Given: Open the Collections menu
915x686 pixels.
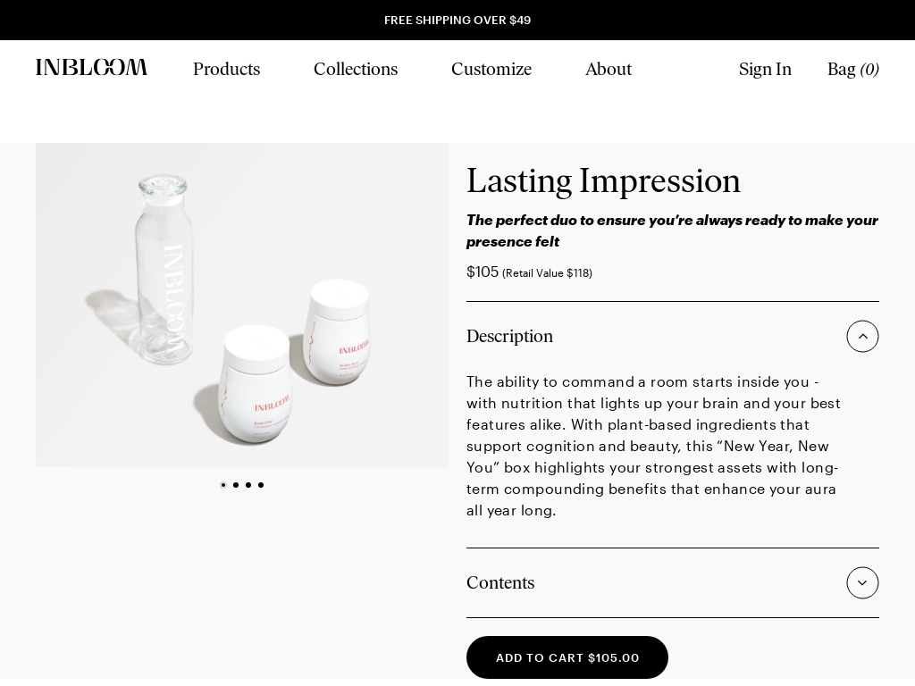Looking at the screenshot, I should click(356, 70).
